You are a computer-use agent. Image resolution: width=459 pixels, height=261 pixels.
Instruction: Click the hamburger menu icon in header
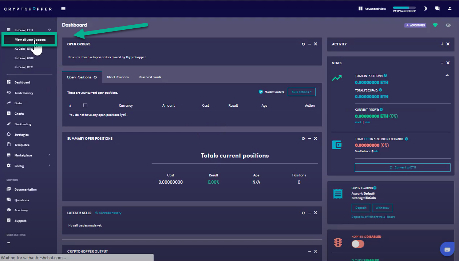coord(63,9)
